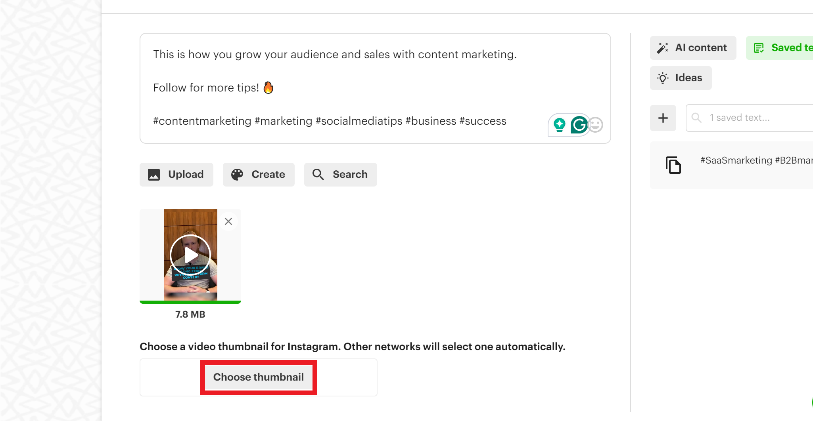Viewport: 813px width, 421px height.
Task: Copy the #SaaSmarketing saved text
Action: 673,165
